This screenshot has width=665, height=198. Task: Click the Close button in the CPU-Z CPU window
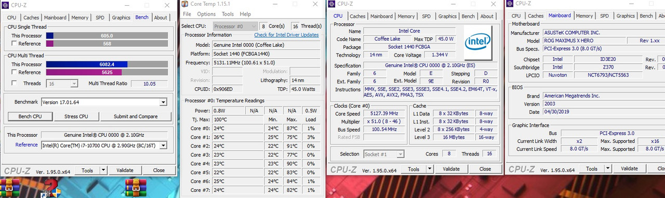485,169
